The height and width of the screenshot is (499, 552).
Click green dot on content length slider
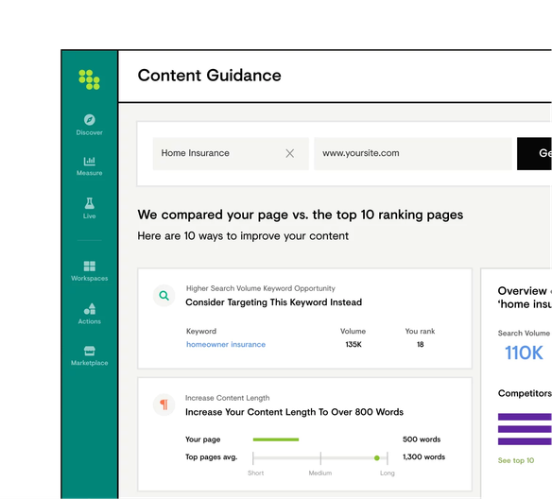tap(377, 457)
